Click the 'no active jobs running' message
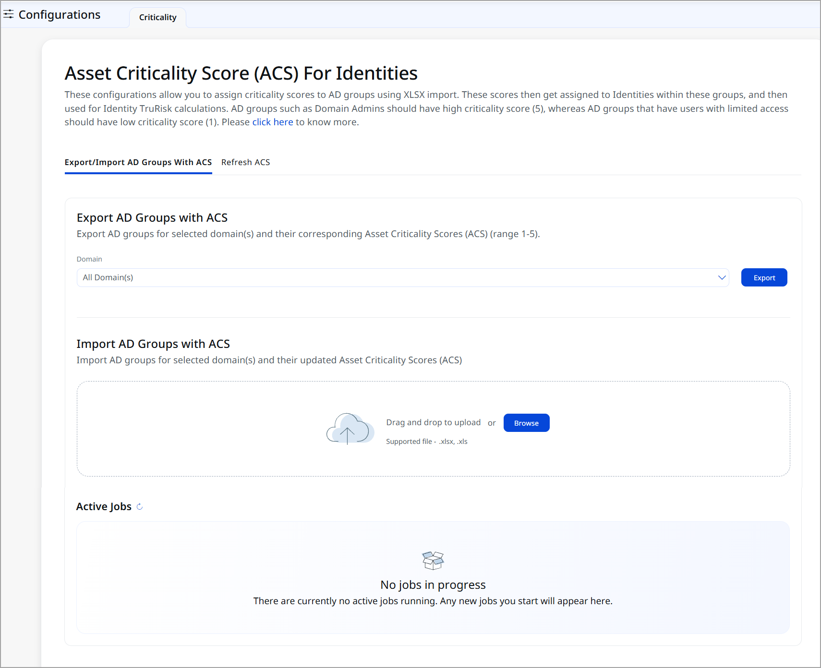Screen dimensions: 821x668 pos(433,601)
